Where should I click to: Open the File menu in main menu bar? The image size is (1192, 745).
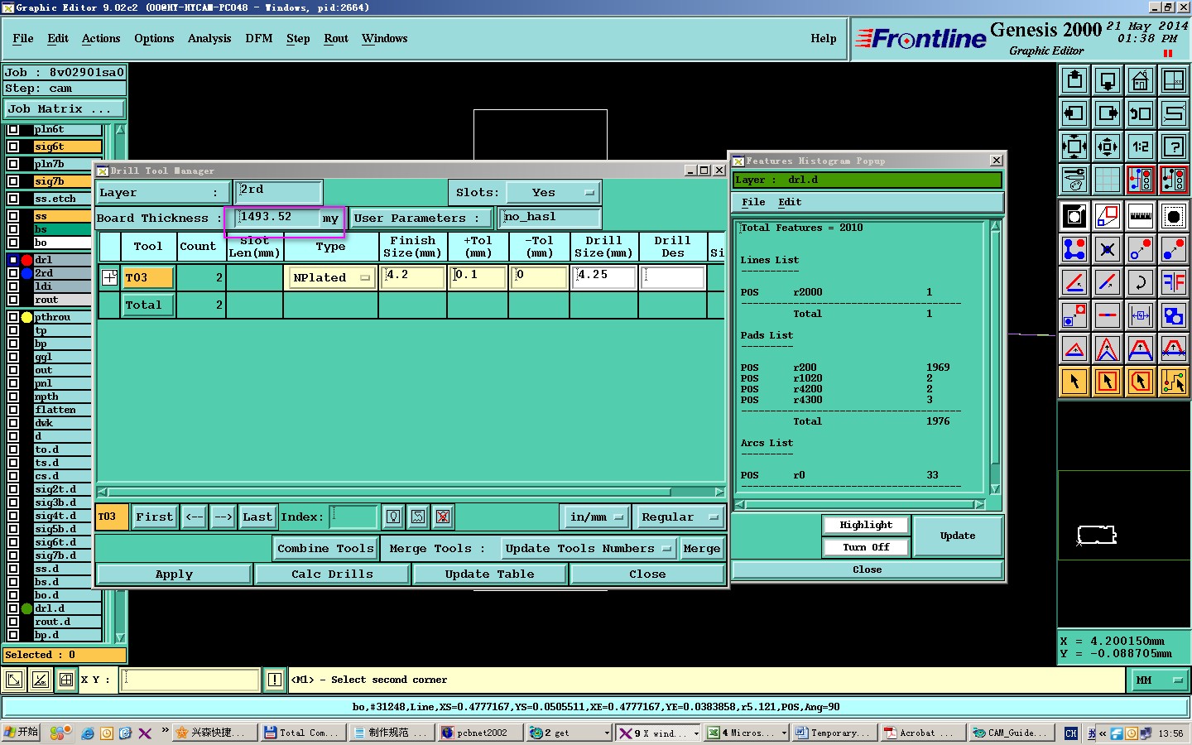[23, 38]
